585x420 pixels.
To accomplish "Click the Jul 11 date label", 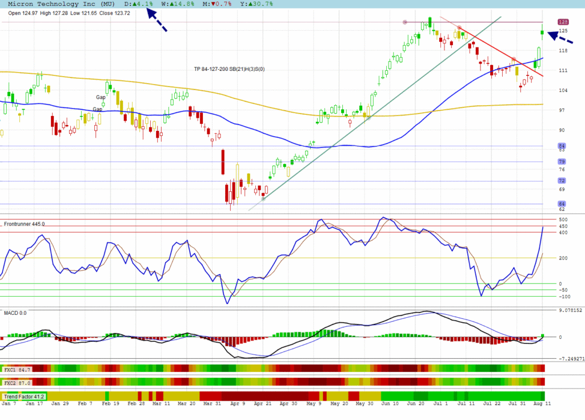I will [466, 403].
